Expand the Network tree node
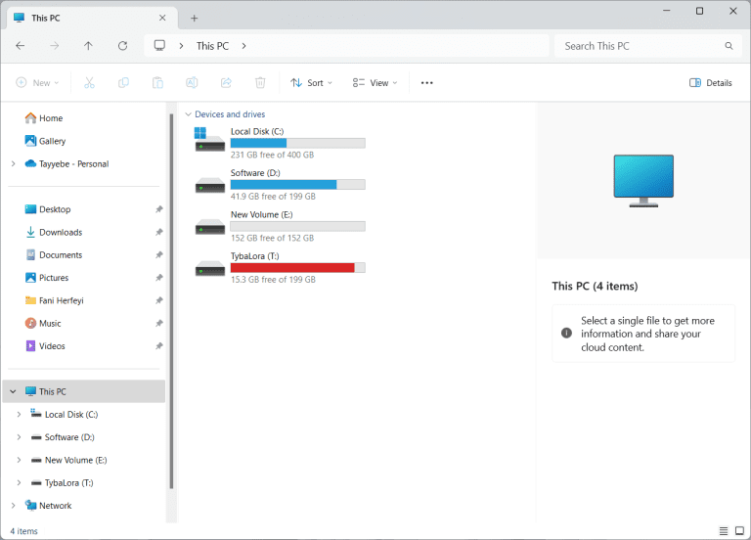Viewport: 751px width, 540px height. [14, 506]
